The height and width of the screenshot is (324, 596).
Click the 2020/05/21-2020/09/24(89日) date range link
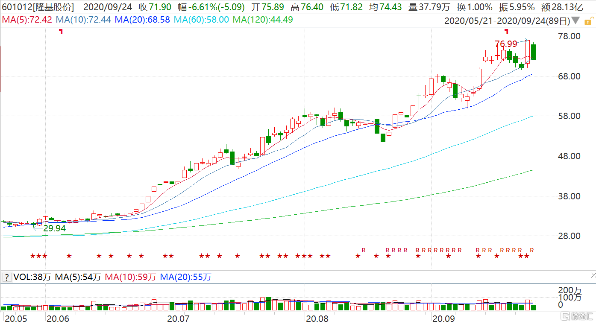tap(507, 20)
